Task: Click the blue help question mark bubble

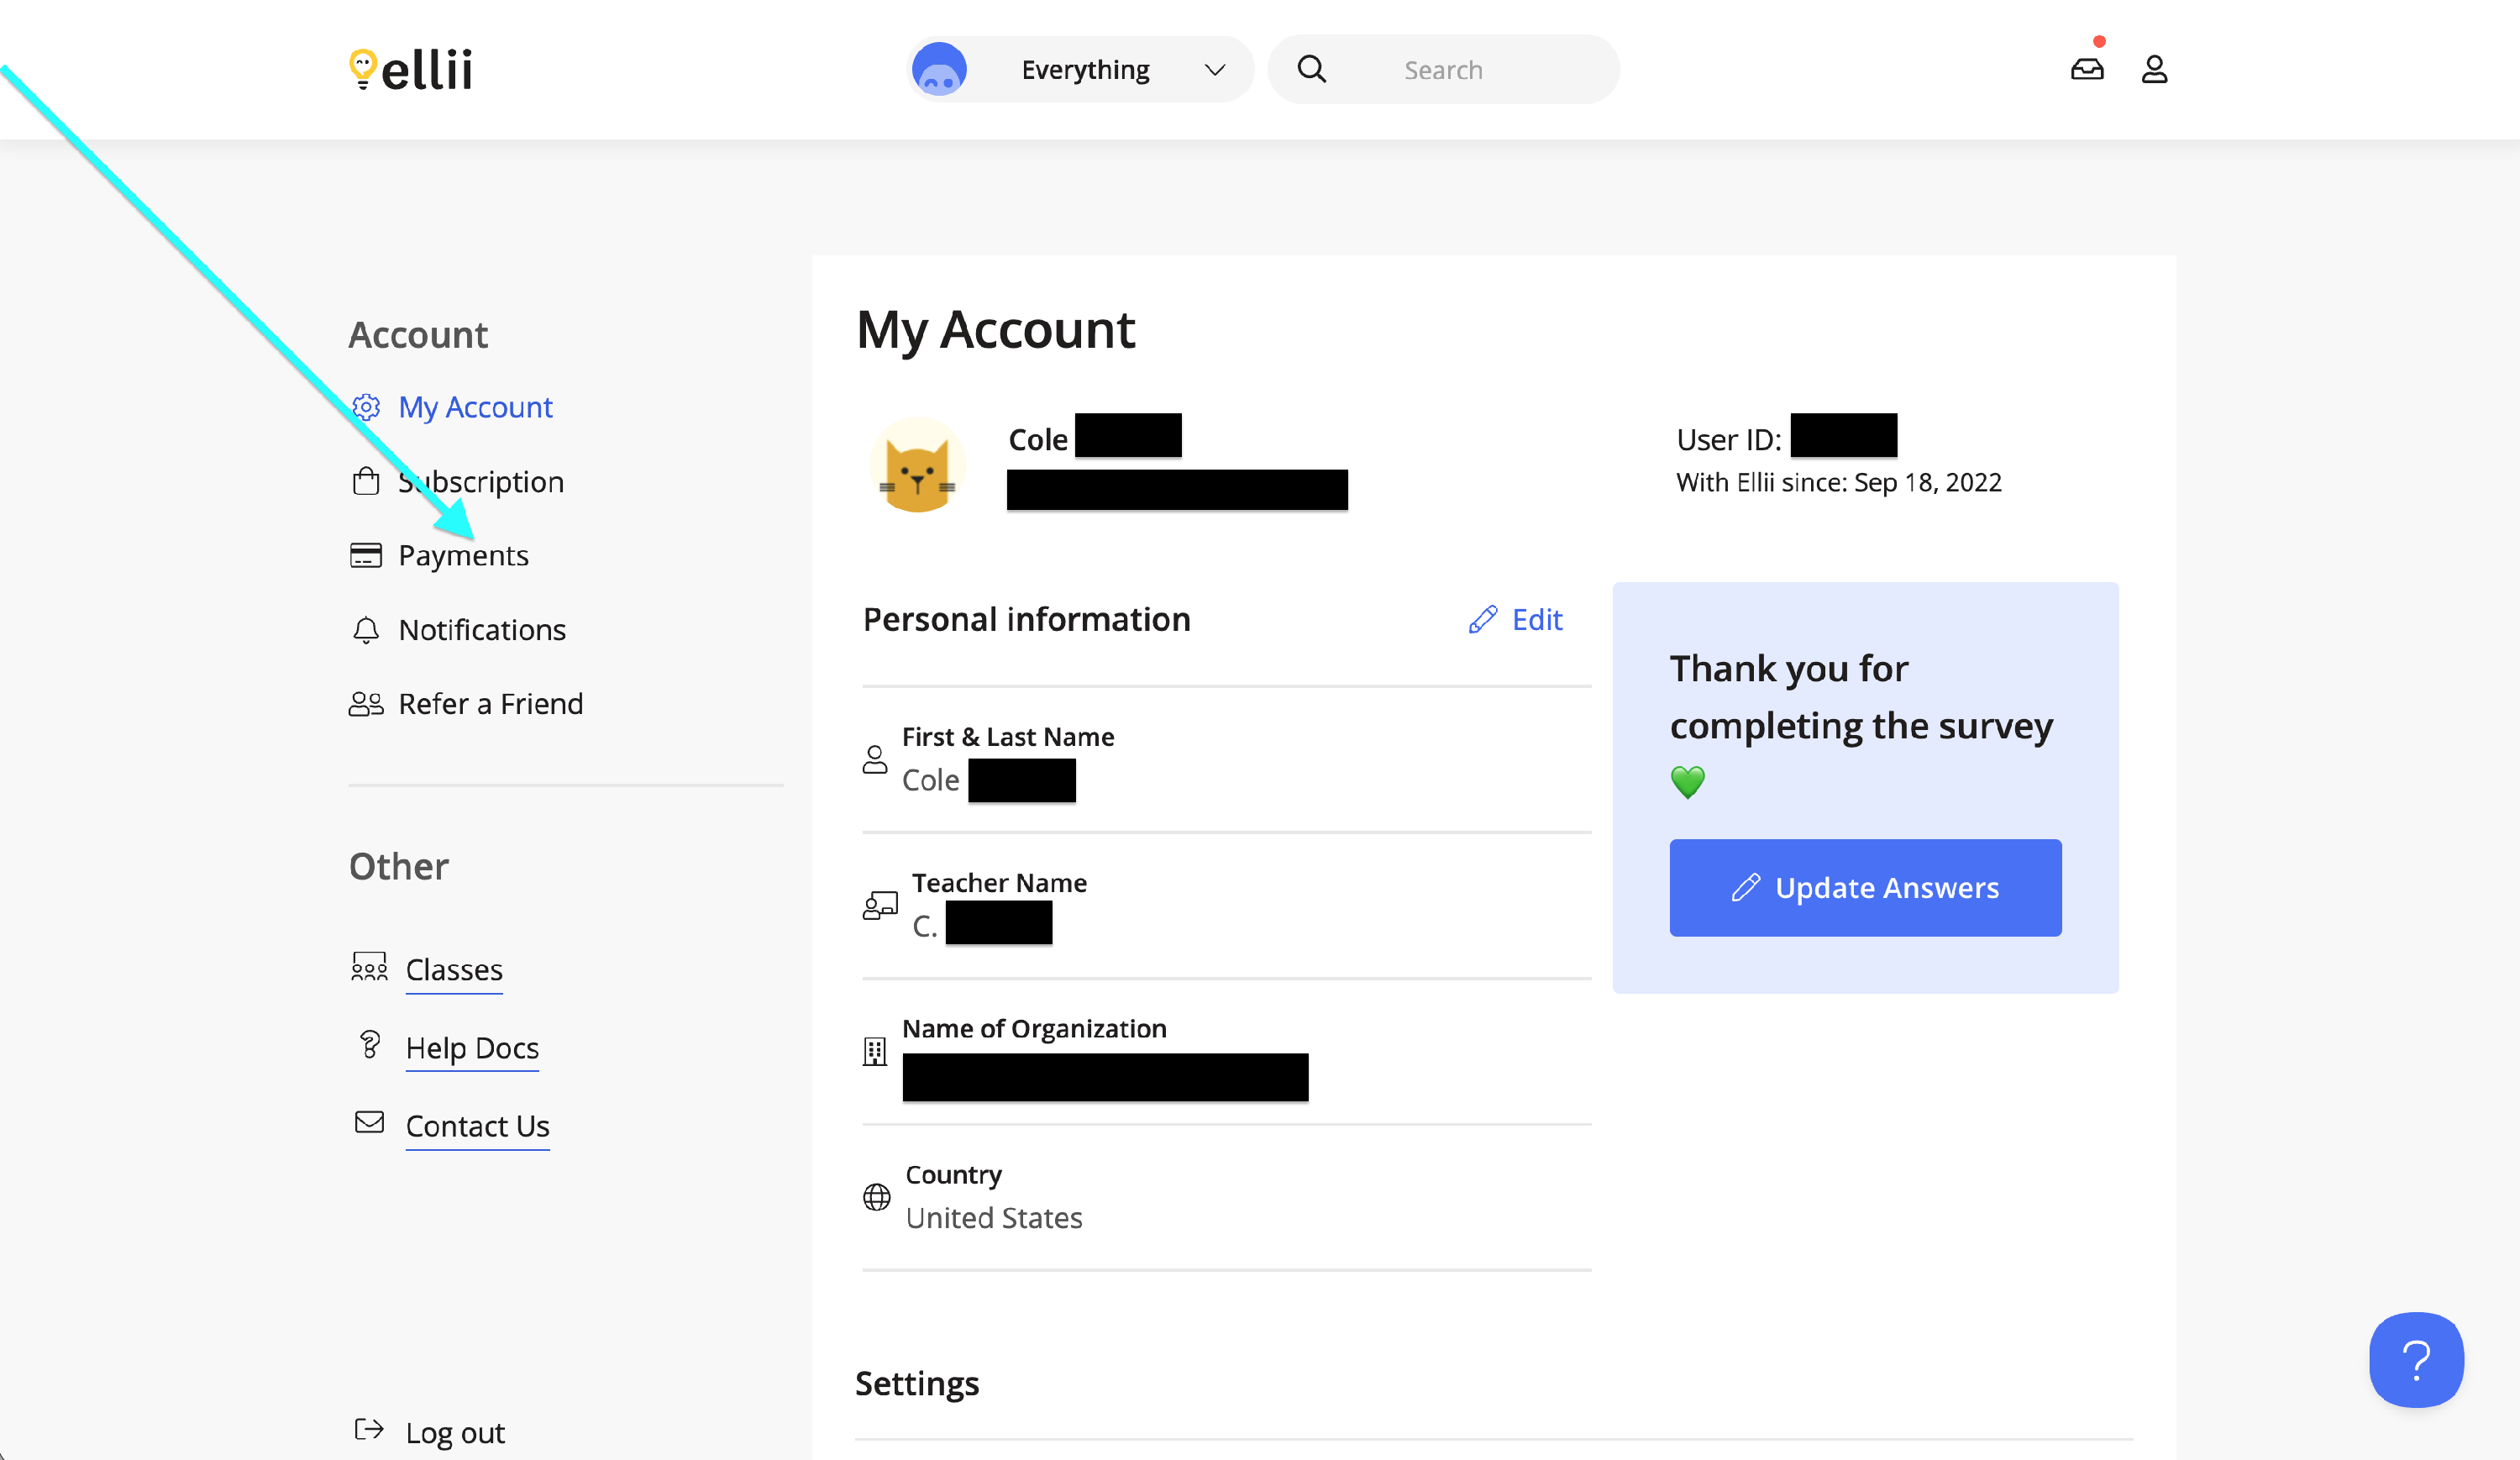Action: tap(2415, 1360)
